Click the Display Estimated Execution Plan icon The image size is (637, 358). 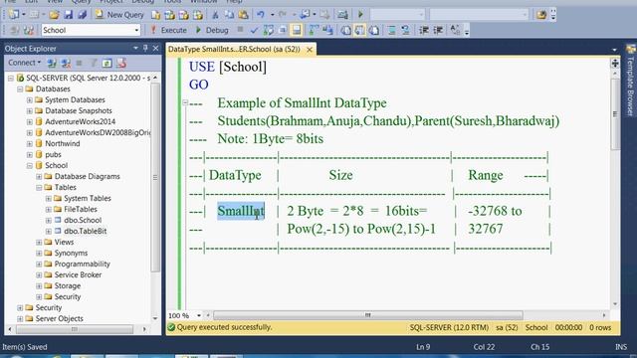tap(269, 30)
